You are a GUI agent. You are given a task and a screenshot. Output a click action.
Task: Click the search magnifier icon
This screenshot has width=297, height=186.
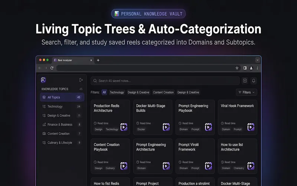(95, 81)
